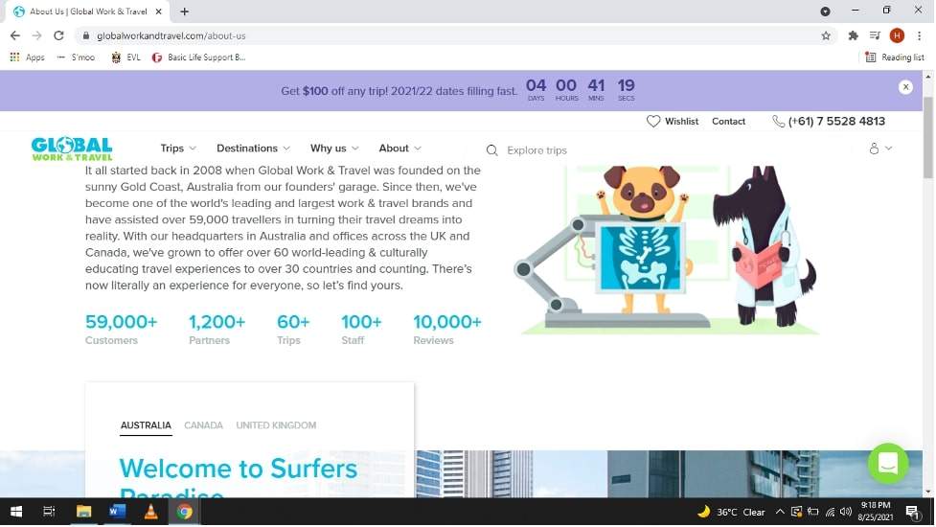Click the search magnifier icon
This screenshot has height=527, width=936.
[491, 150]
